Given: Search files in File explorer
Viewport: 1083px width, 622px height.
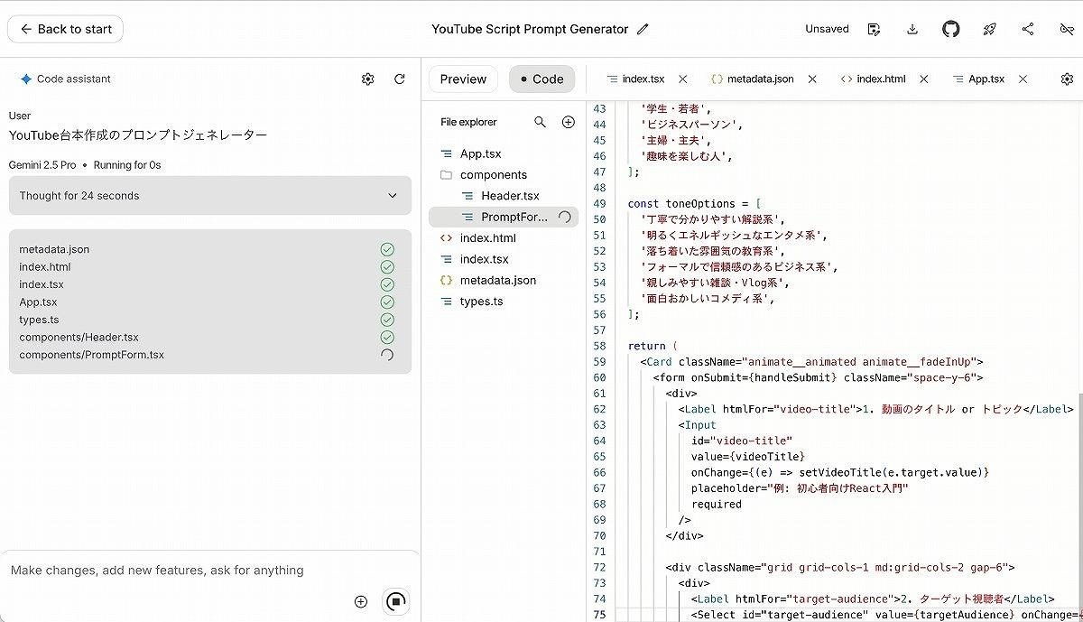Looking at the screenshot, I should [x=540, y=122].
